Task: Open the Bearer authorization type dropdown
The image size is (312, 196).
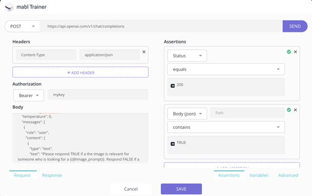Action: 29,95
